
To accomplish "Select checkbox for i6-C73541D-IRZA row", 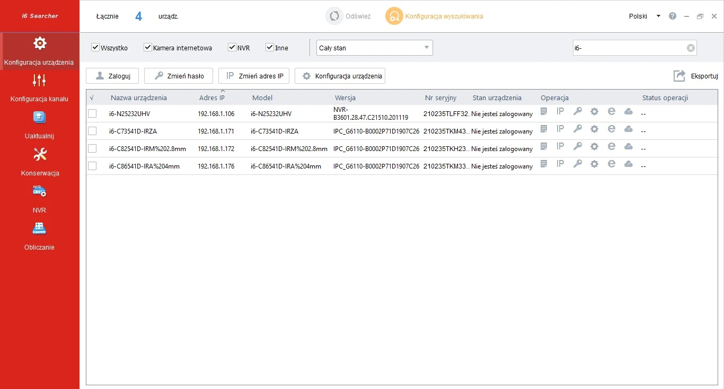I will click(92, 131).
